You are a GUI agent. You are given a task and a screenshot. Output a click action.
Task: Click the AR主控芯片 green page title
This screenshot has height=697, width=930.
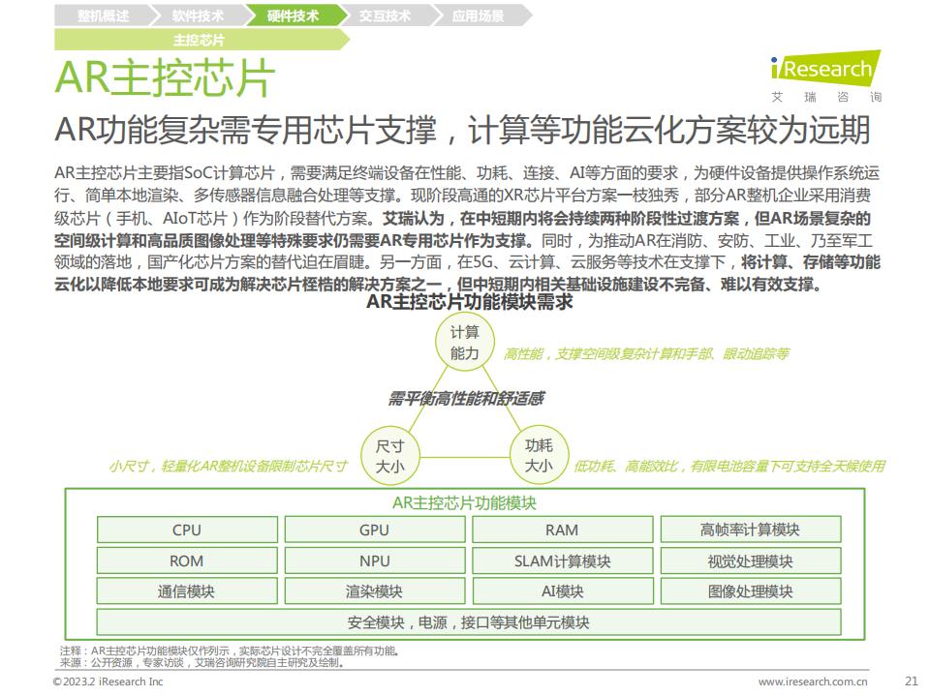(x=165, y=79)
